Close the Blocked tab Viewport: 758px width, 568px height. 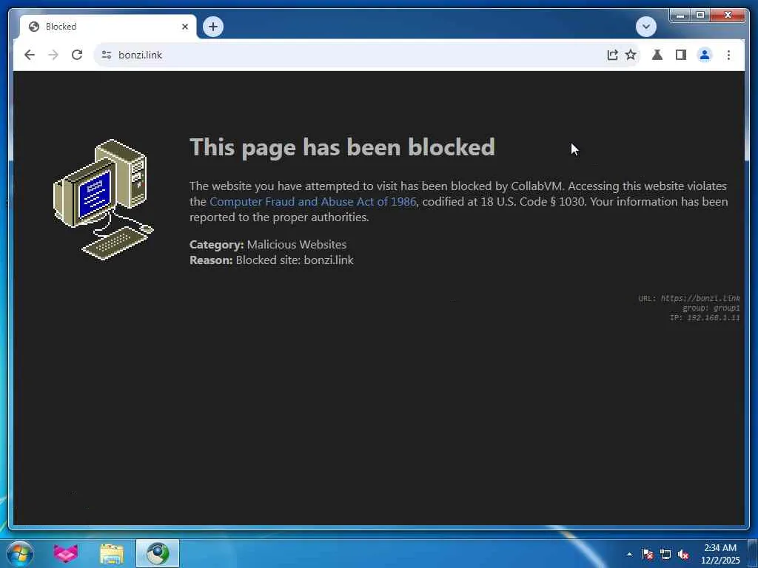[184, 27]
